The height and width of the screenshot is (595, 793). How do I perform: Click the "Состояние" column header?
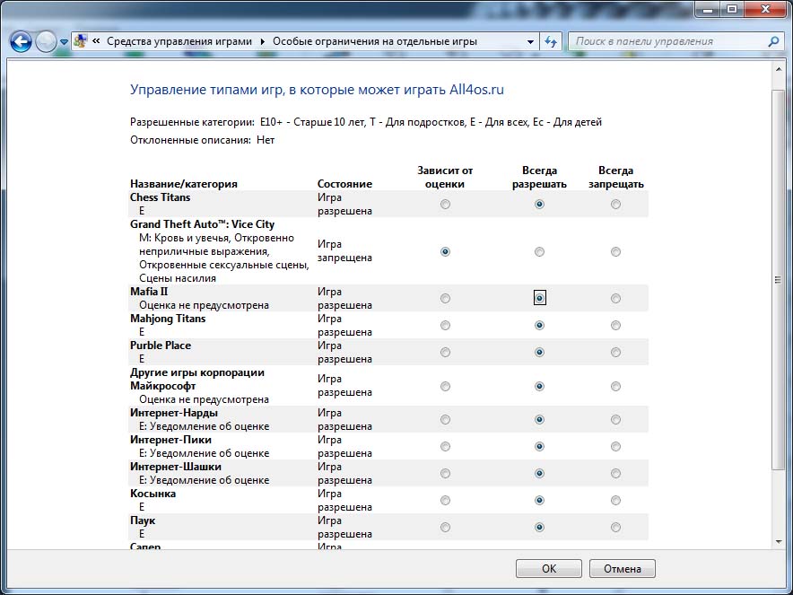pyautogui.click(x=344, y=184)
